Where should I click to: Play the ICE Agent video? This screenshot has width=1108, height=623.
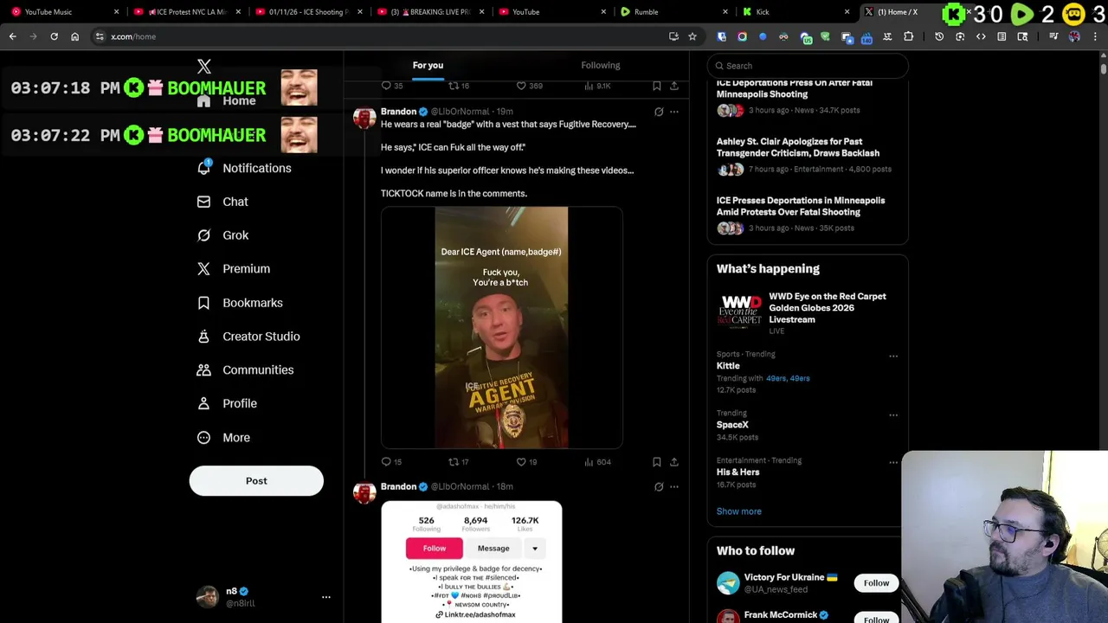point(501,327)
